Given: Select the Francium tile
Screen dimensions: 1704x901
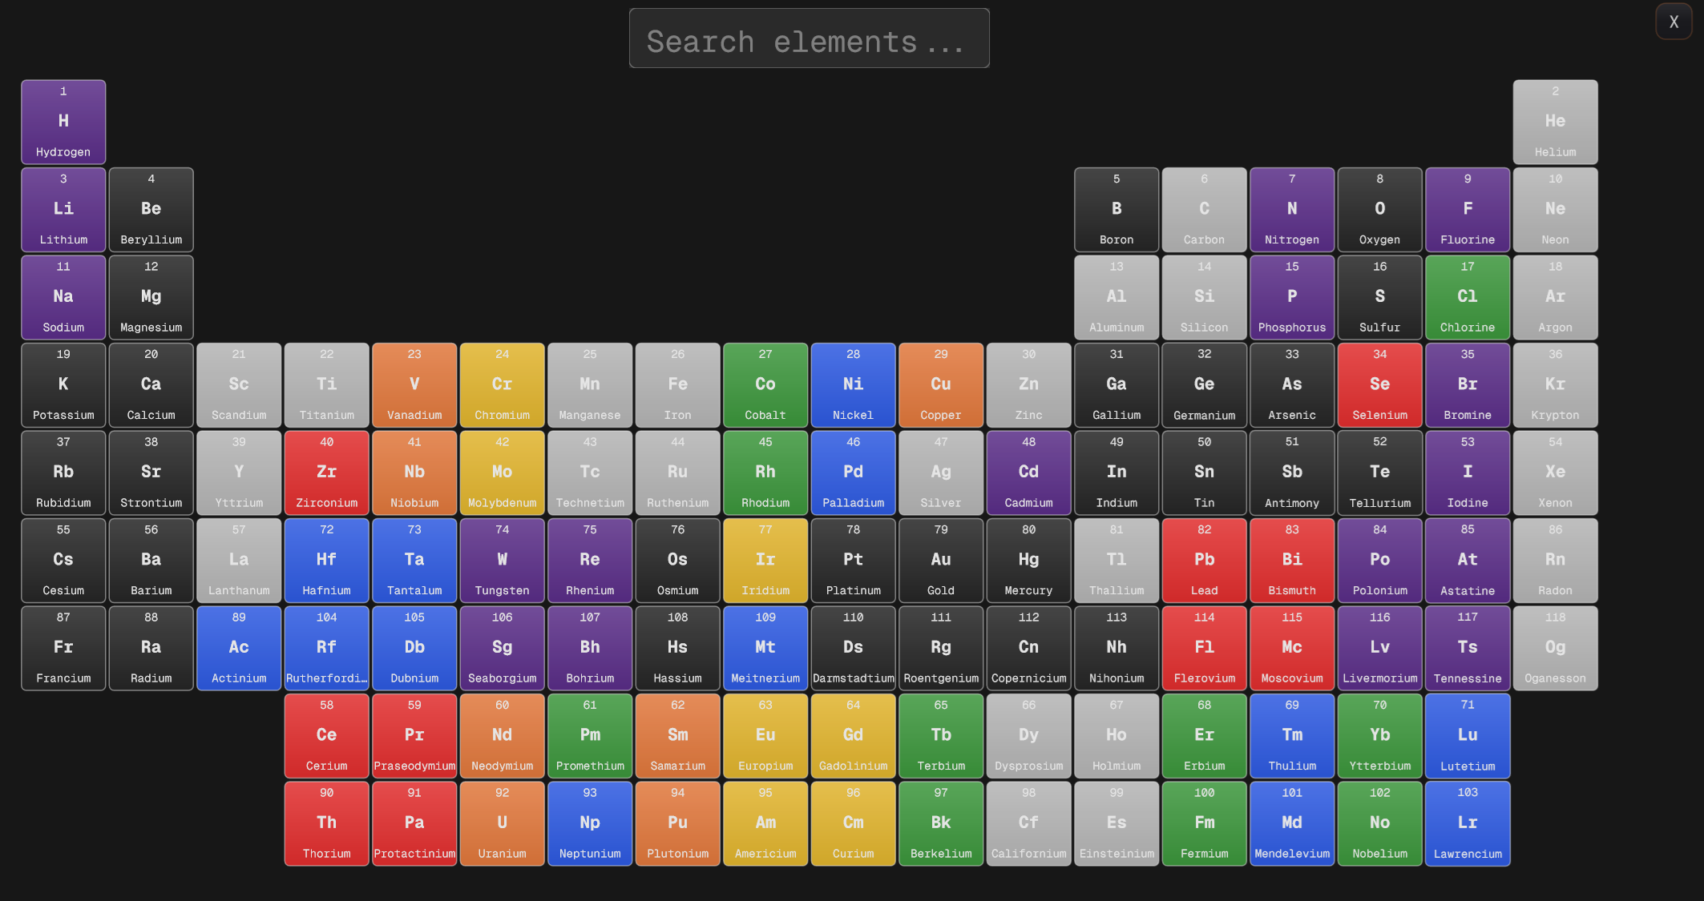Looking at the screenshot, I should tap(63, 648).
